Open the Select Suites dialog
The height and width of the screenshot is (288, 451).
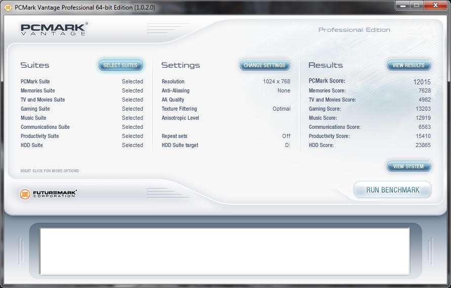pos(120,65)
